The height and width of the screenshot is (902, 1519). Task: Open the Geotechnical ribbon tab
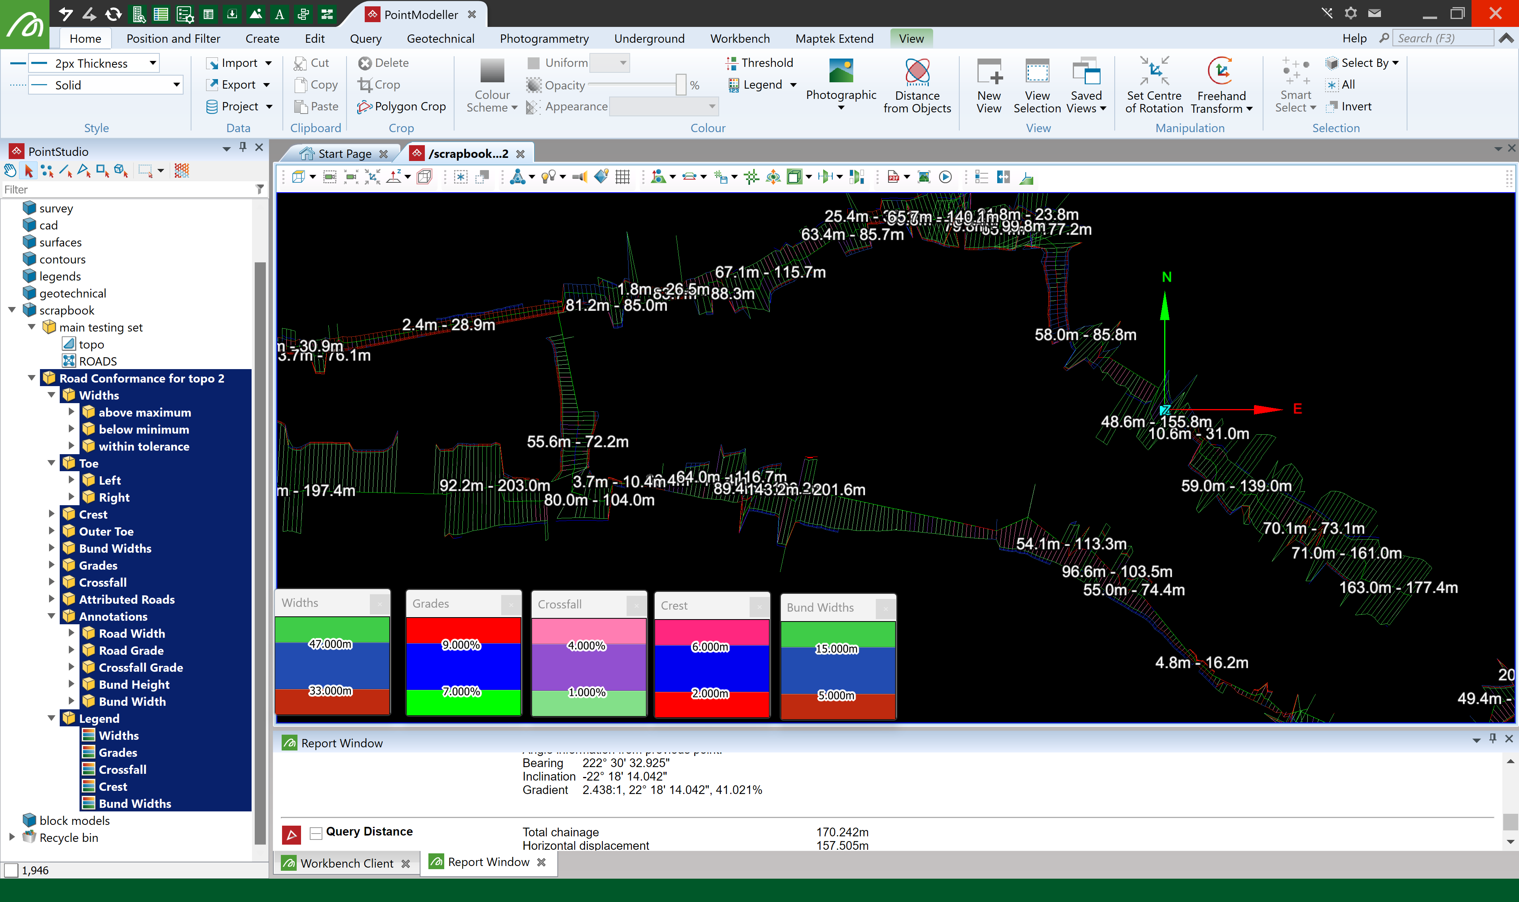440,38
